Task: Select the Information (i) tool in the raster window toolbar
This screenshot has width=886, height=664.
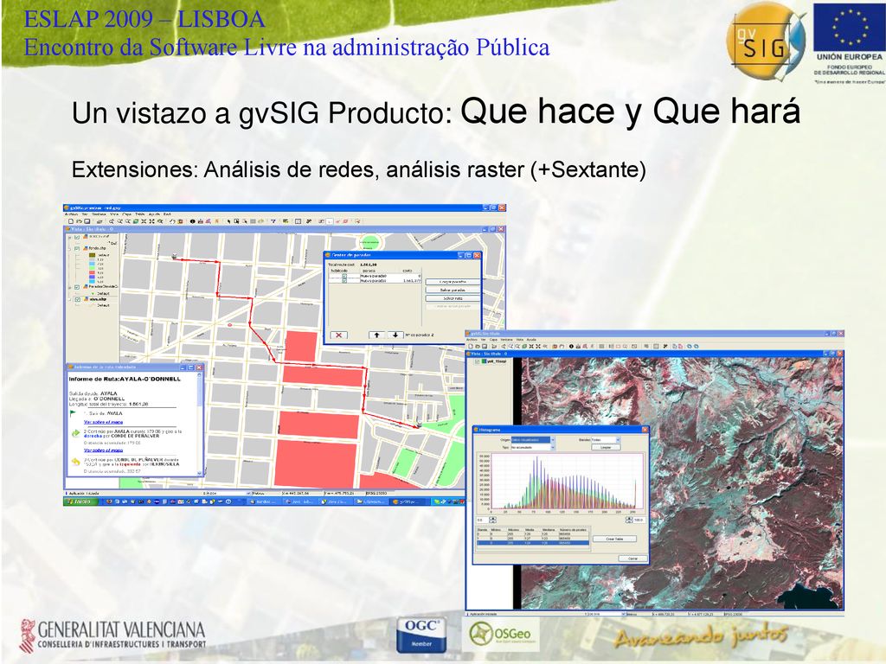Action: pyautogui.click(x=571, y=346)
